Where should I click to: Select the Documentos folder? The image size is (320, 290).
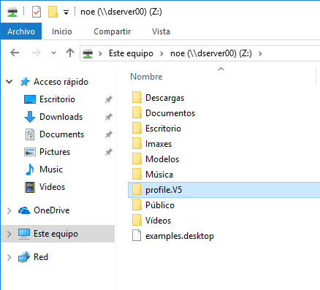click(x=170, y=113)
